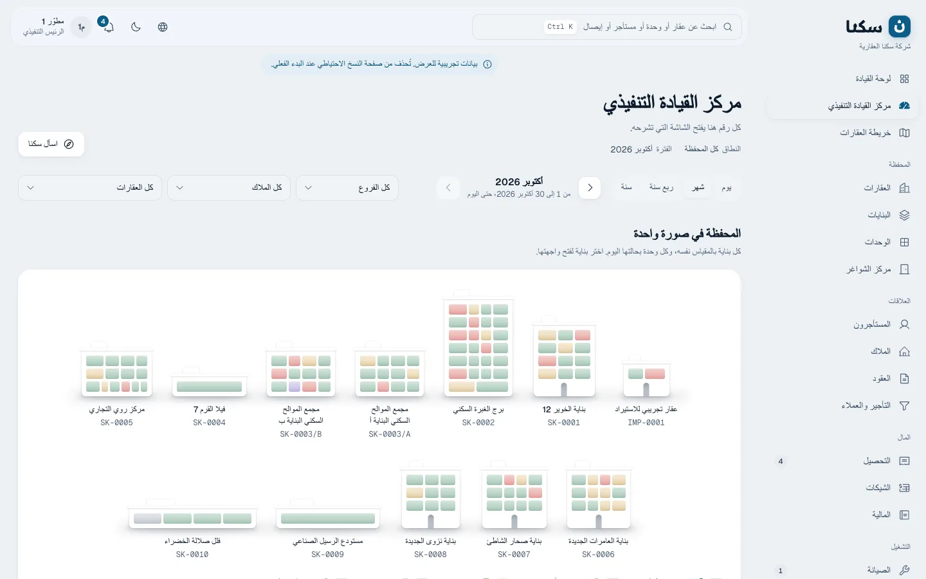Click the demo data info icon
Viewport: 926px width, 579px height.
487,64
